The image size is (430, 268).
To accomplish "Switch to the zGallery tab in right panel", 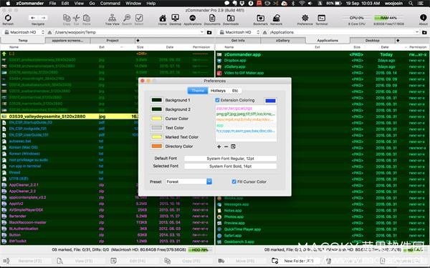I will click(283, 41).
